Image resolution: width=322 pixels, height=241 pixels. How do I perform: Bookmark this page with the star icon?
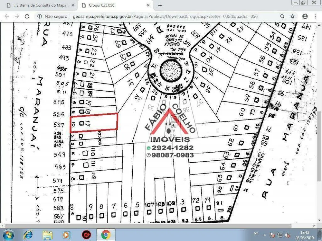pos(292,16)
